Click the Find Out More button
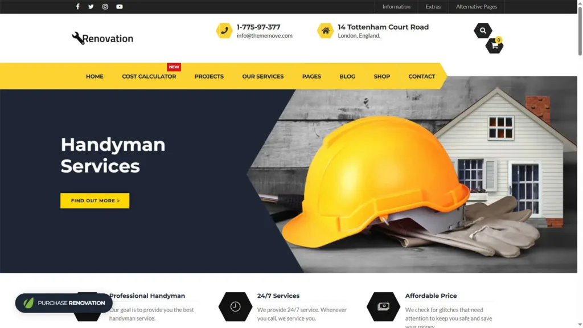The image size is (583, 328). pyautogui.click(x=95, y=200)
